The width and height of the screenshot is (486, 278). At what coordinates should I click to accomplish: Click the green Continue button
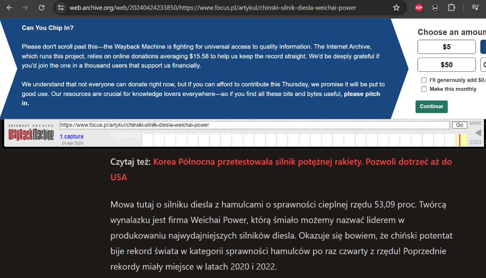coord(432,107)
